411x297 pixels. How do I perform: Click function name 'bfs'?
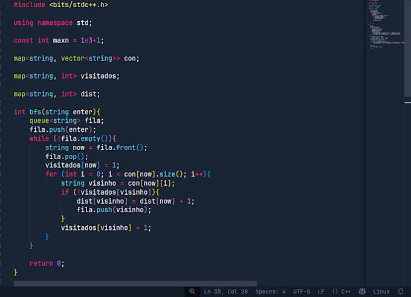pos(35,112)
